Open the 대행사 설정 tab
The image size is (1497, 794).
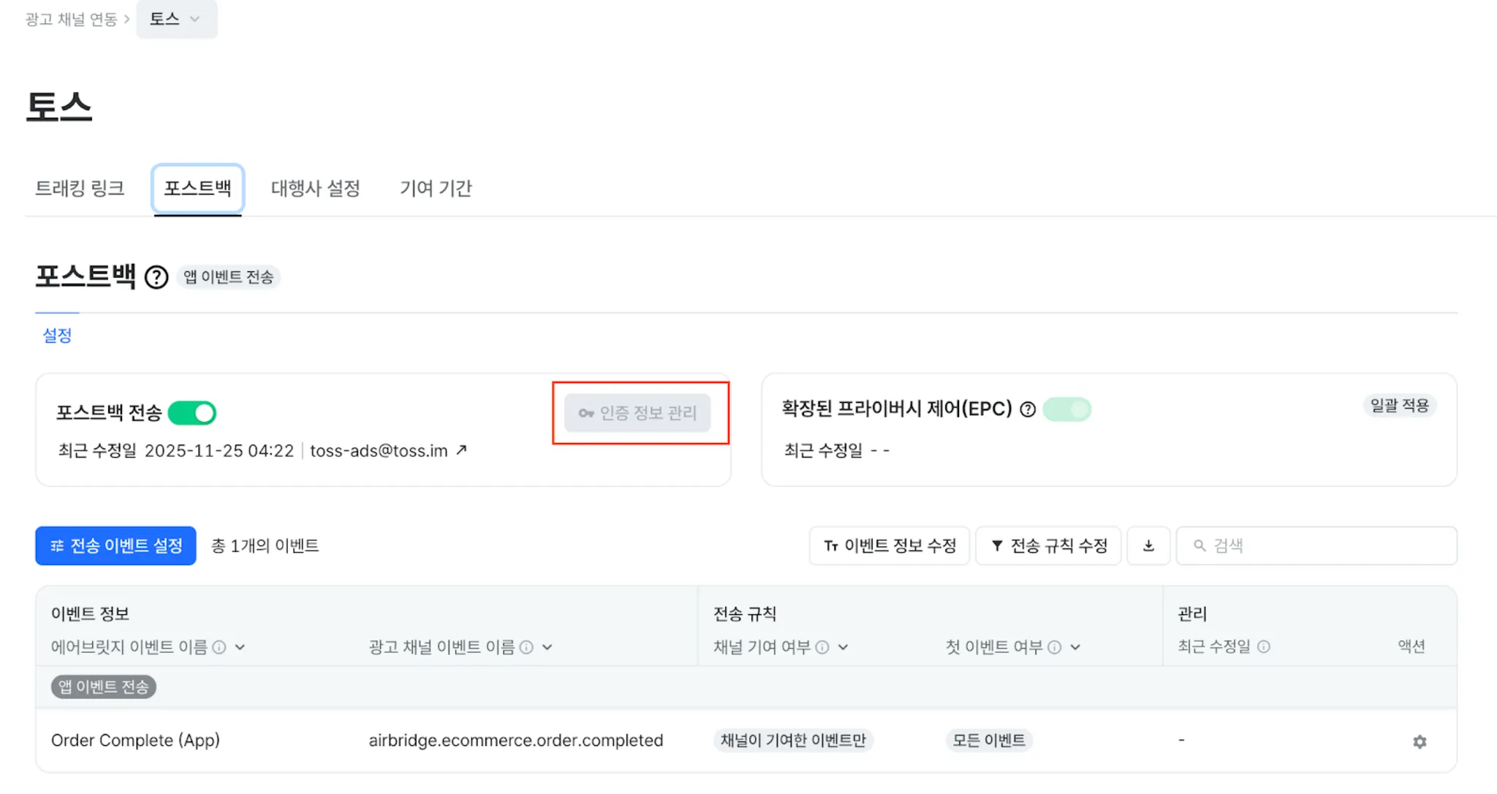point(316,189)
